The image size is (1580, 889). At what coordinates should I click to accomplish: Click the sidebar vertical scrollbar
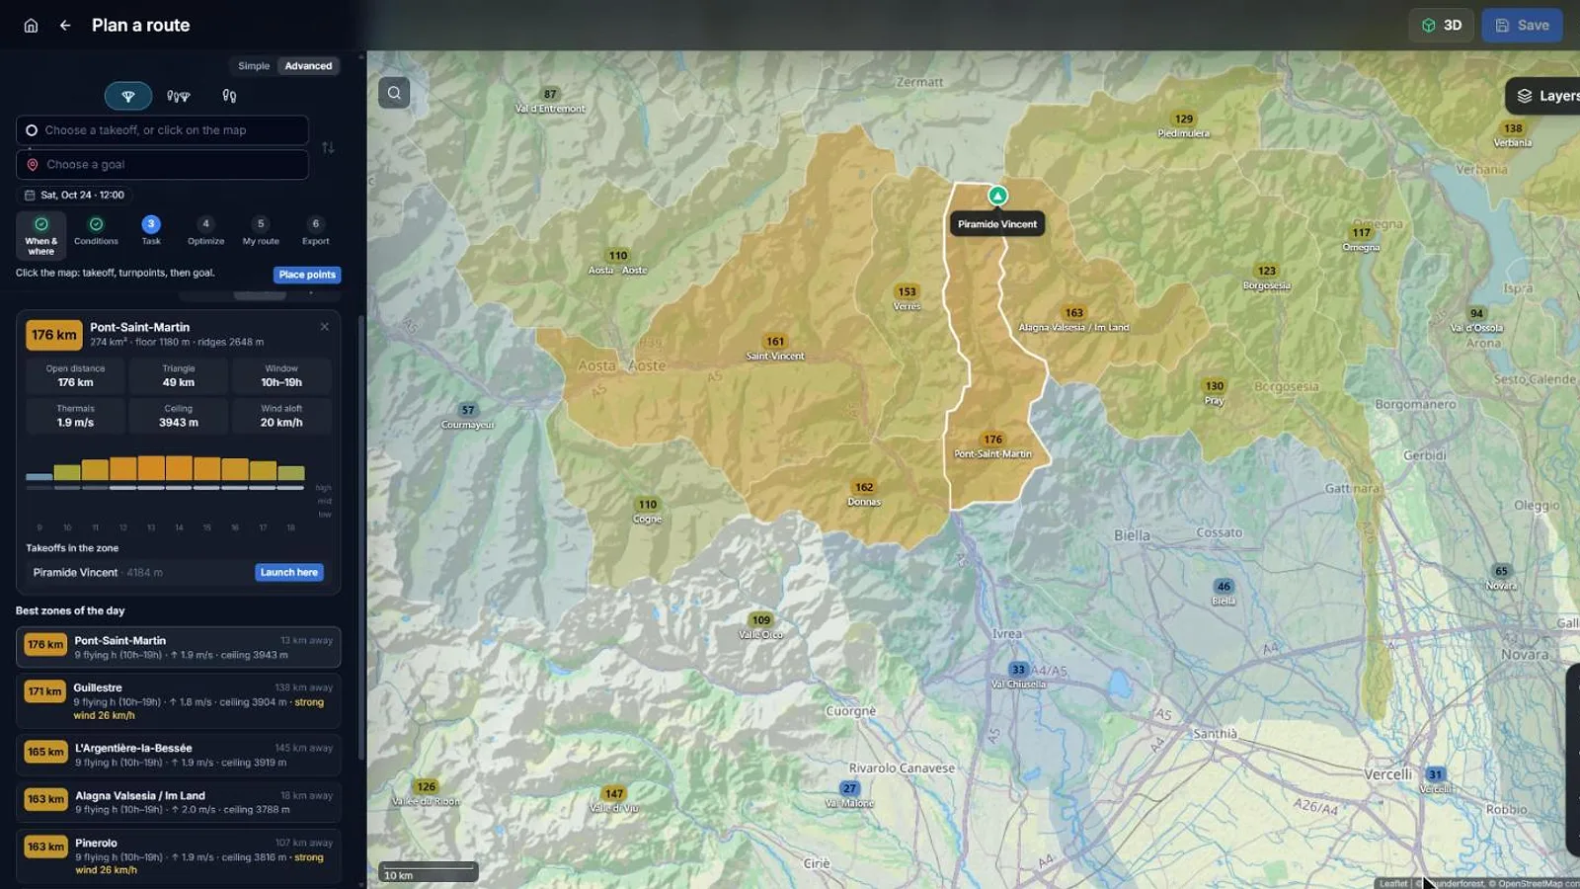click(x=361, y=538)
